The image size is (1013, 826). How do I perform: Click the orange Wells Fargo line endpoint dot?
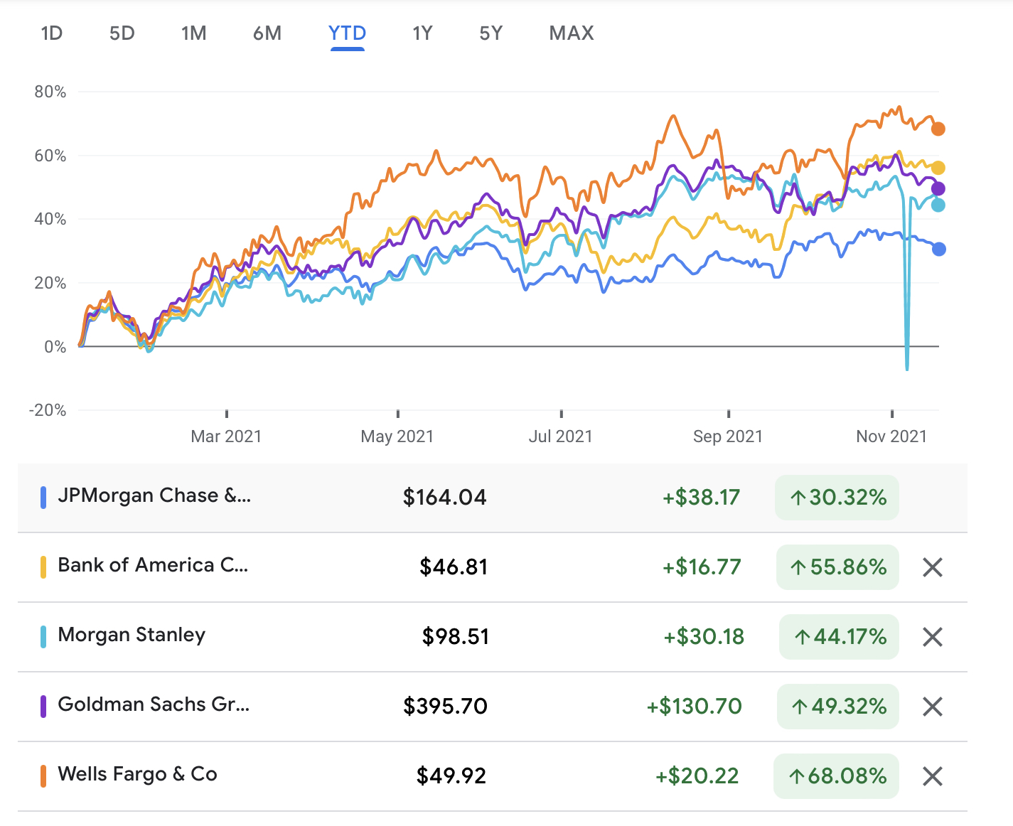coord(938,129)
